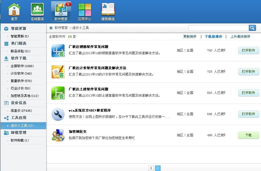Screen dimensions: 261x171
Task: Click 打开软件 for 广联达土建软件常见问题
Action: (x=249, y=93)
